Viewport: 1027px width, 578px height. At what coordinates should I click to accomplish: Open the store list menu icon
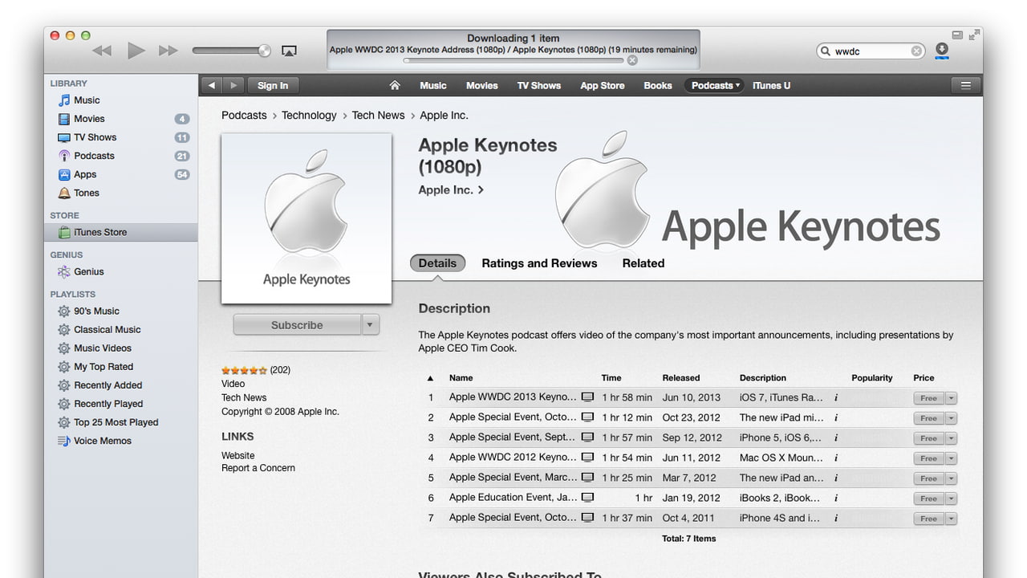pyautogui.click(x=966, y=85)
